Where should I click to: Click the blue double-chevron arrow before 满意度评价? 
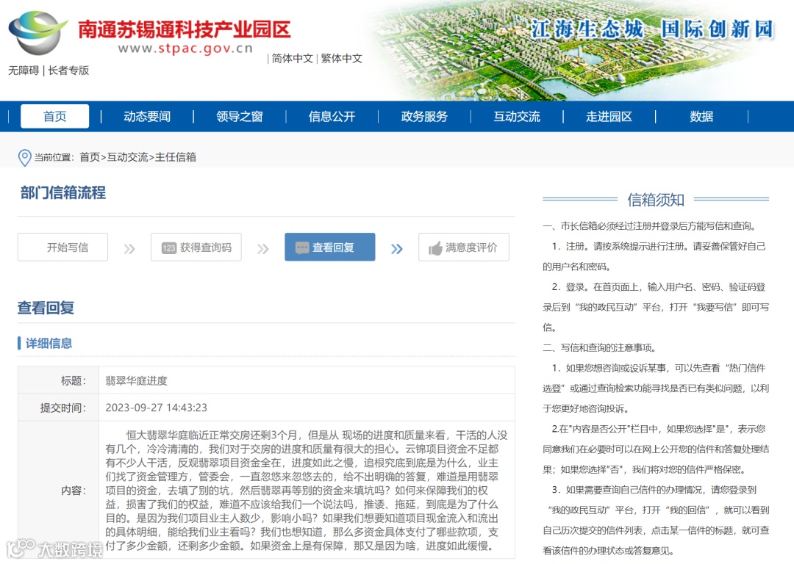[396, 248]
